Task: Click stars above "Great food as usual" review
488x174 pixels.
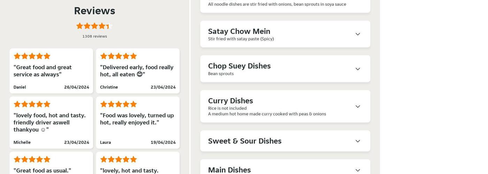Action: click(32, 159)
